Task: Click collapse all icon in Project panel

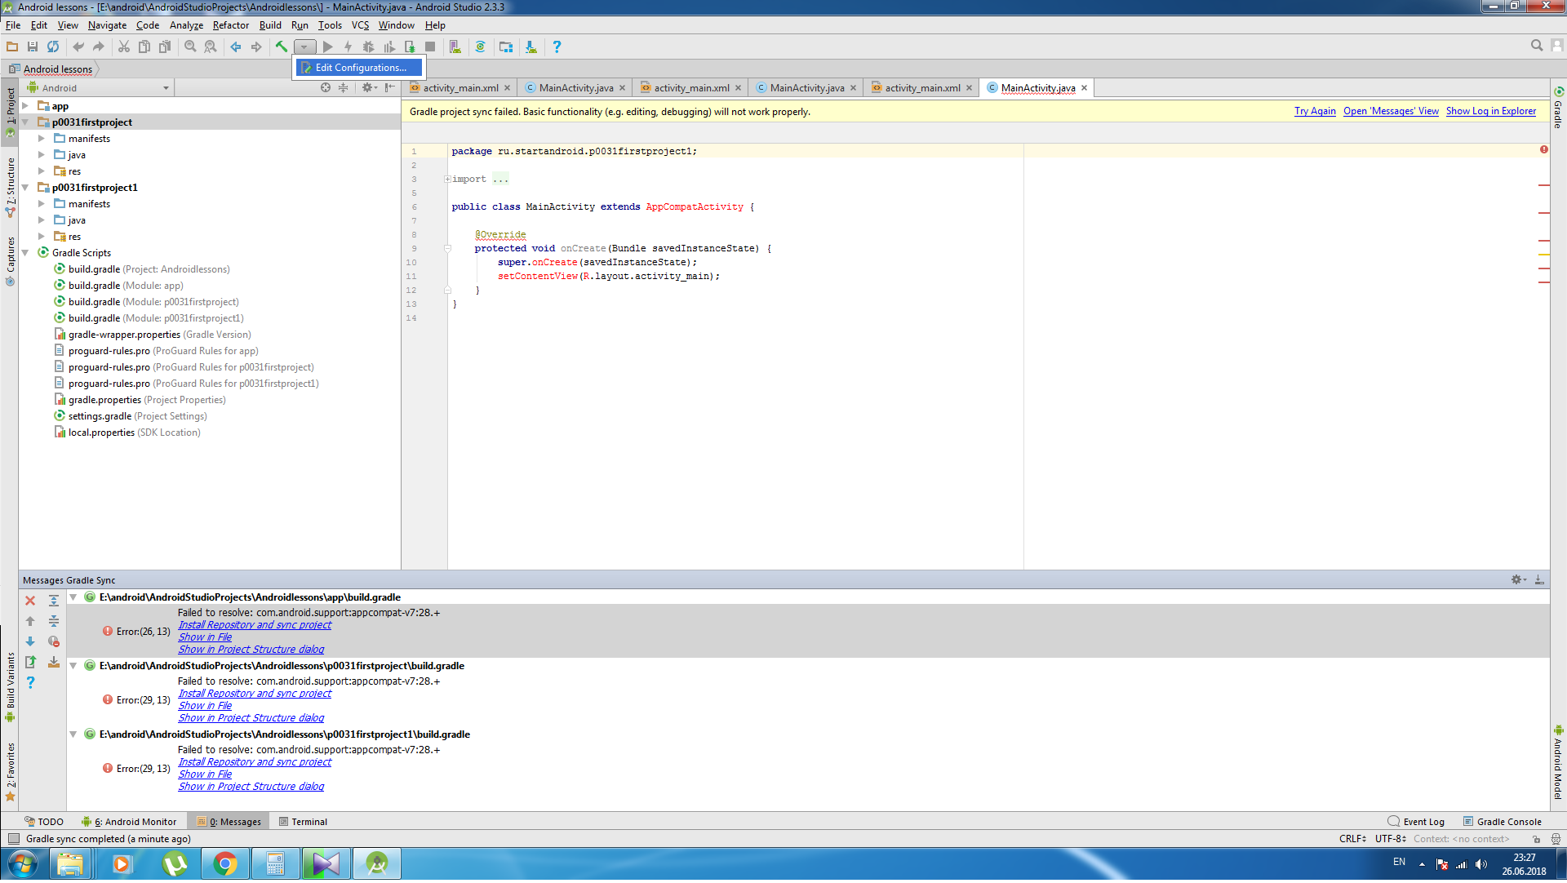Action: pyautogui.click(x=344, y=88)
